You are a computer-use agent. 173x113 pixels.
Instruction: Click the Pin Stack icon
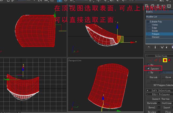[149, 47]
